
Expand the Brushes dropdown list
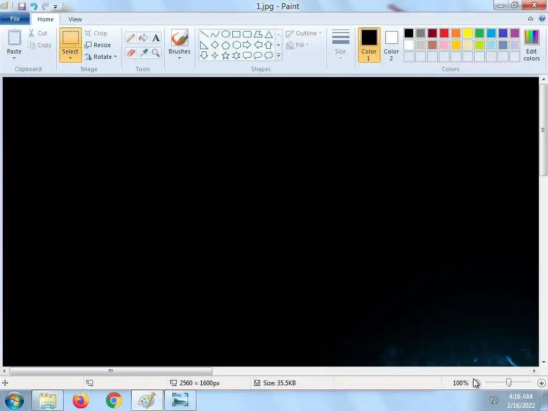[179, 58]
